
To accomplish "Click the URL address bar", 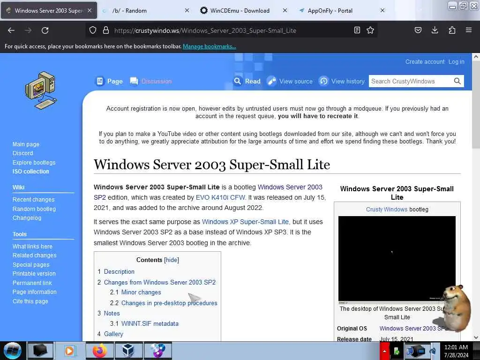I will [x=232, y=30].
